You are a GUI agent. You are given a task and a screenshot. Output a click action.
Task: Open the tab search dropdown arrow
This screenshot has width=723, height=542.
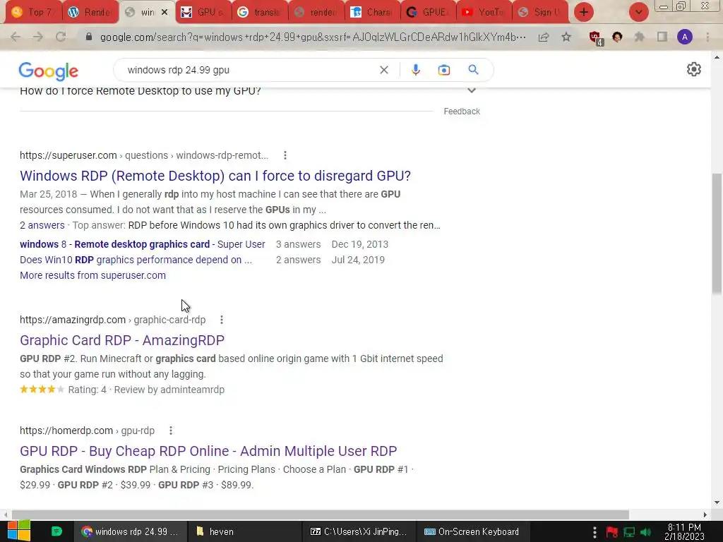(x=638, y=12)
